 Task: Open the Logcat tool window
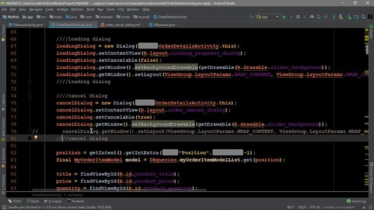53,201
